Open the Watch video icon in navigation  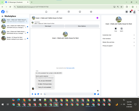click(x=69, y=12)
